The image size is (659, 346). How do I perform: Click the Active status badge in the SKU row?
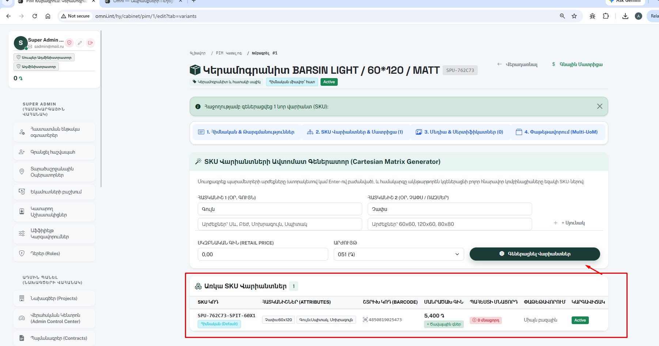580,320
